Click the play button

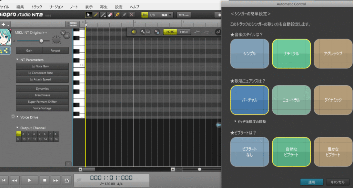[30, 180]
